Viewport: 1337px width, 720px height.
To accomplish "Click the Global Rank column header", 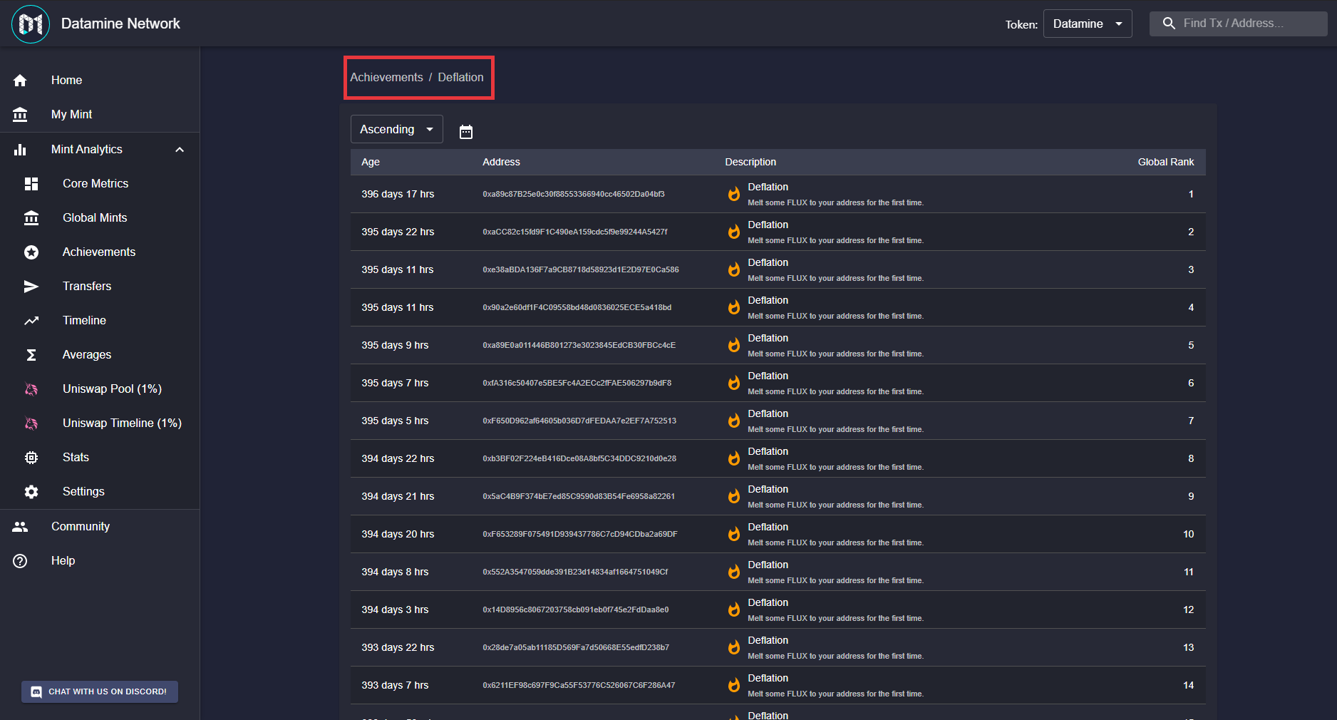I will coord(1166,162).
